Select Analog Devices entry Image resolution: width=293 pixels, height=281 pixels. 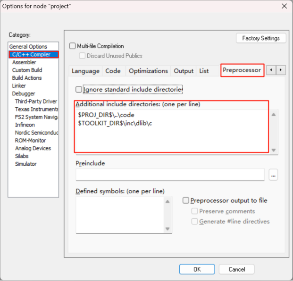click(33, 148)
